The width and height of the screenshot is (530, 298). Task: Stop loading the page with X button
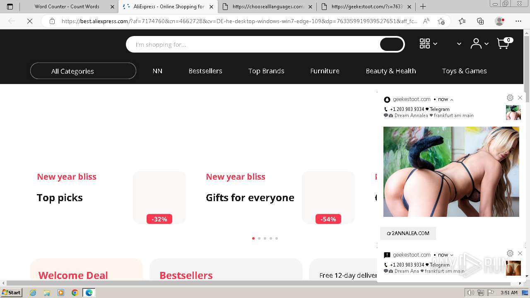(x=30, y=21)
